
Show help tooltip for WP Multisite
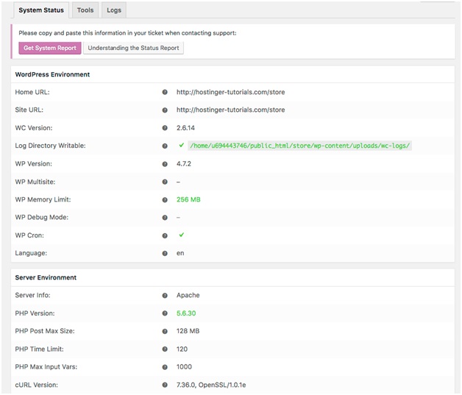(165, 182)
